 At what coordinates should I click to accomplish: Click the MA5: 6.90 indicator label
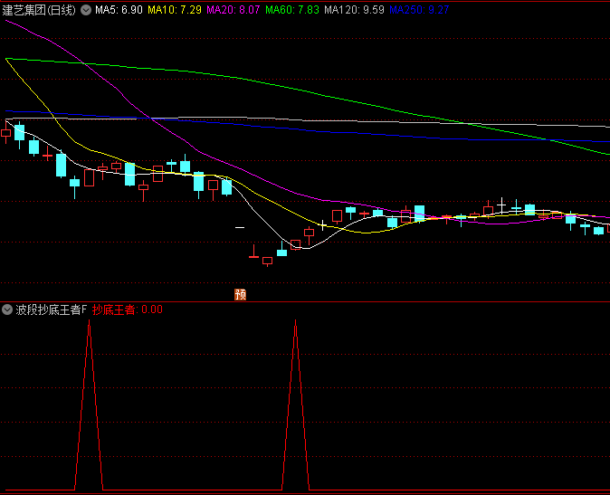pos(119,10)
